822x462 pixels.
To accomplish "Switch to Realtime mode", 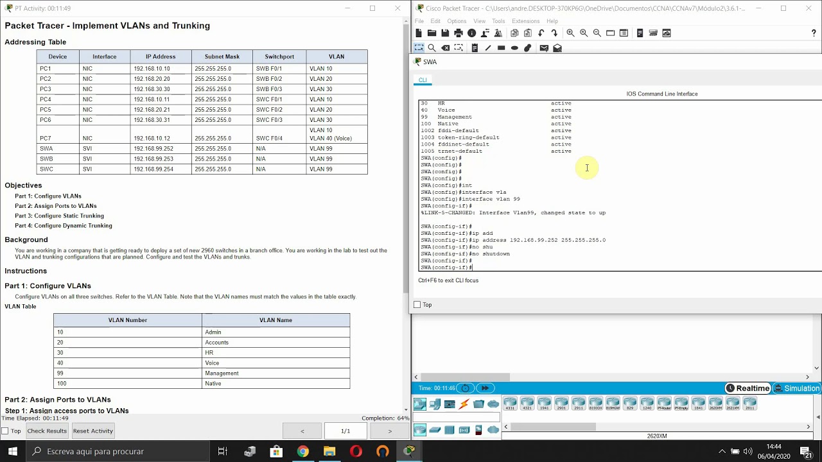I will (x=748, y=388).
